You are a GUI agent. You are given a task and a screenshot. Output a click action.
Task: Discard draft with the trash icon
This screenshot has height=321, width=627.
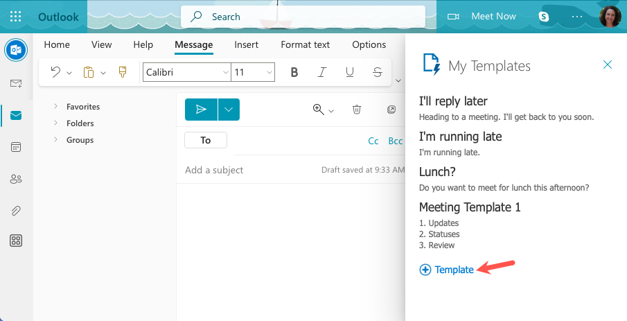356,110
